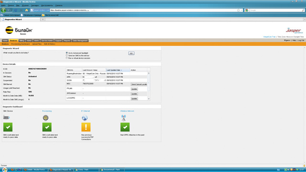
Task: Open the Windows Start button
Action: [4, 170]
